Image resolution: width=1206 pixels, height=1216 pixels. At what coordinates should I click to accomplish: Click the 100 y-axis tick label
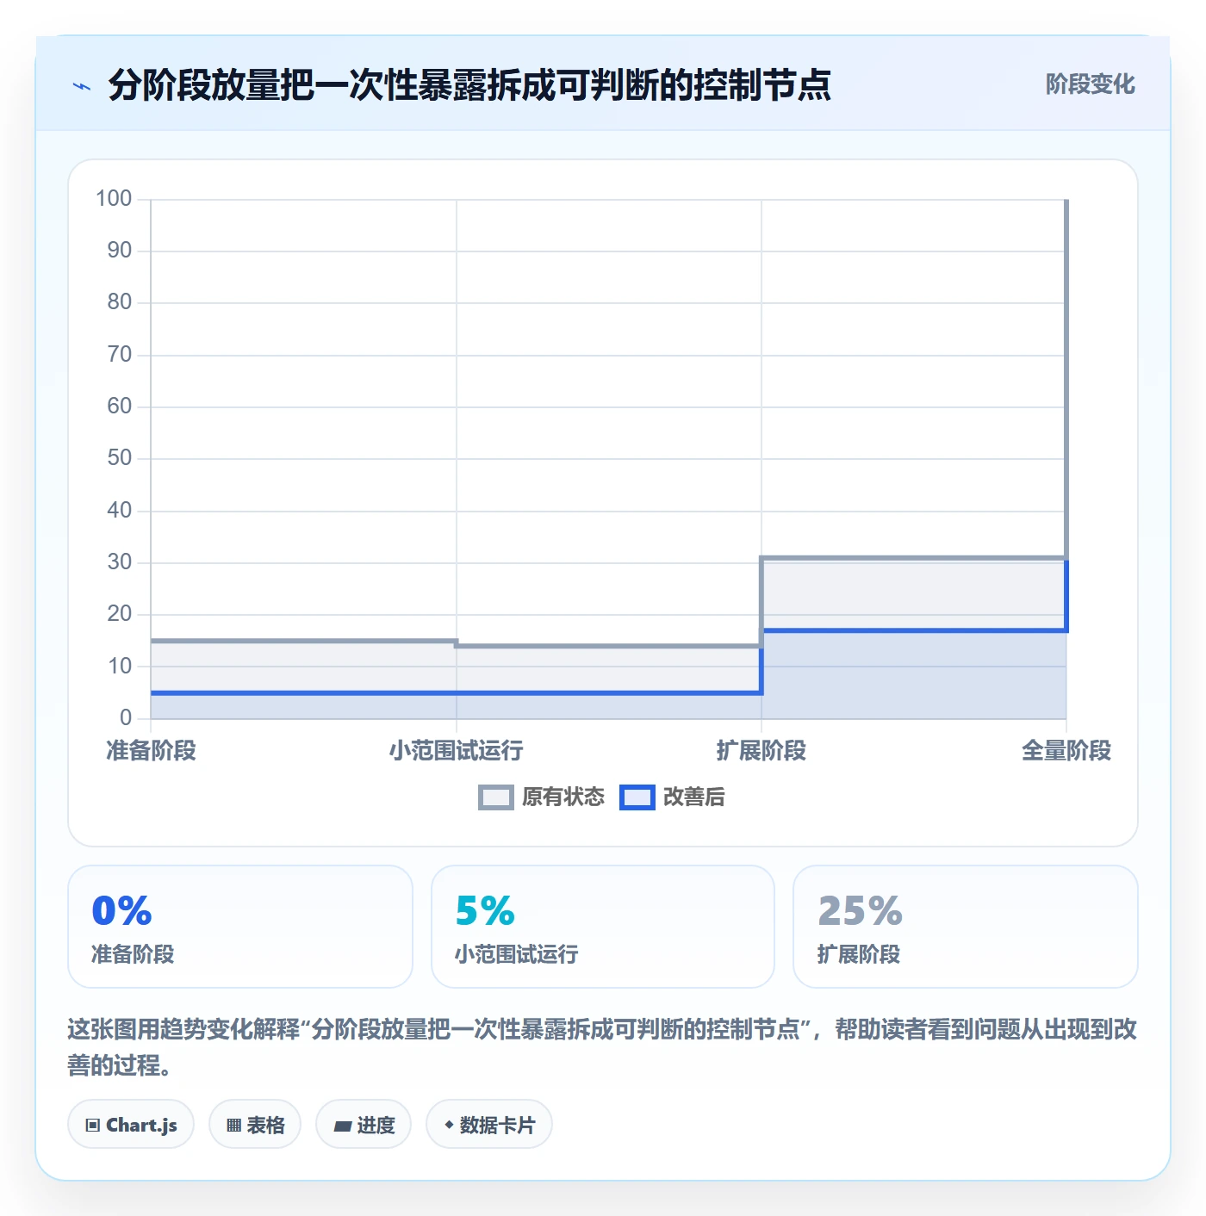(x=114, y=199)
